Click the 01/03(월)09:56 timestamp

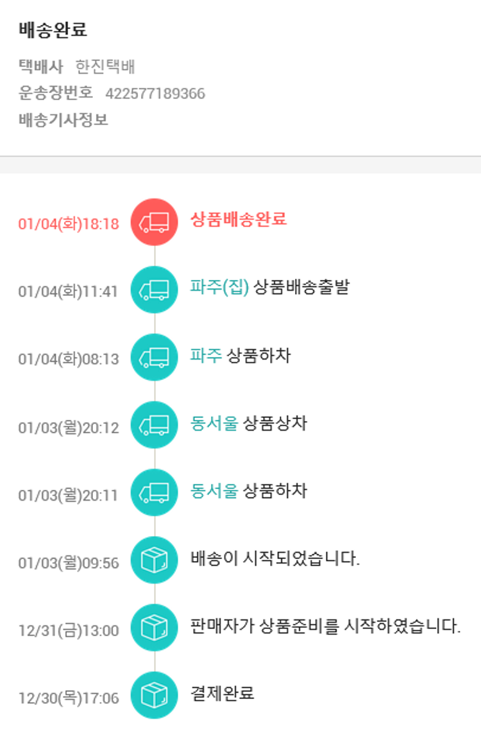[x=69, y=563]
